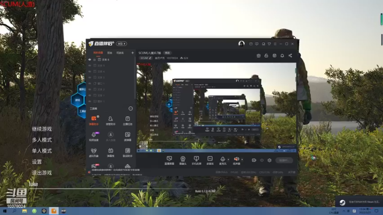Click the speaker icon in bottom bar
Viewport: 383px width, 215px height.
coord(236,159)
